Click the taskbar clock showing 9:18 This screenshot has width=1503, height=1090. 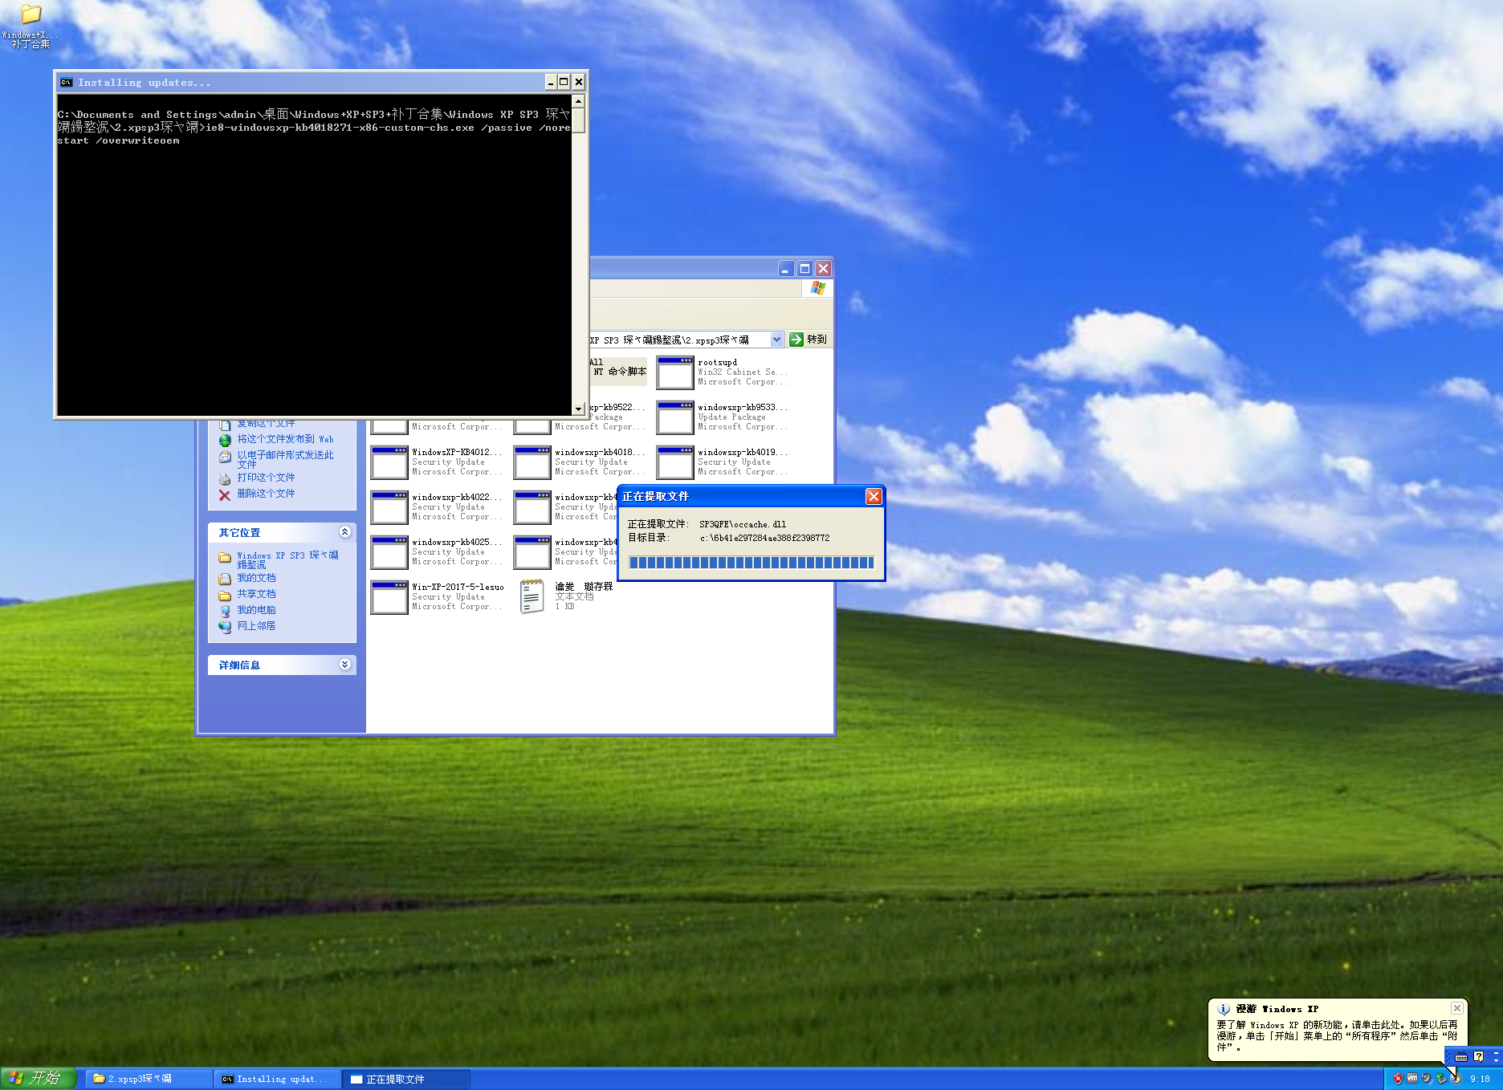click(x=1480, y=1079)
